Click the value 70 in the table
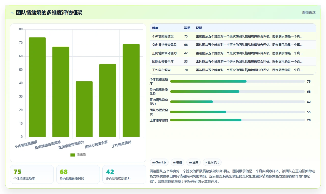Screen dimensions: 326x194 pyautogui.click(x=186, y=70)
